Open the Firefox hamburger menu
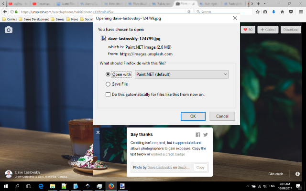Screen dimensions: 306x191 (x=301, y=12)
